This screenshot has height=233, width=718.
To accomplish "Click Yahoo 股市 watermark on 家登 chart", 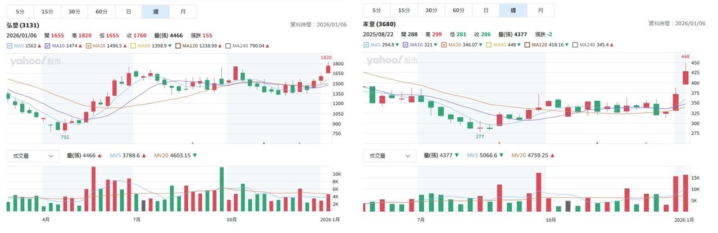I will (392, 60).
